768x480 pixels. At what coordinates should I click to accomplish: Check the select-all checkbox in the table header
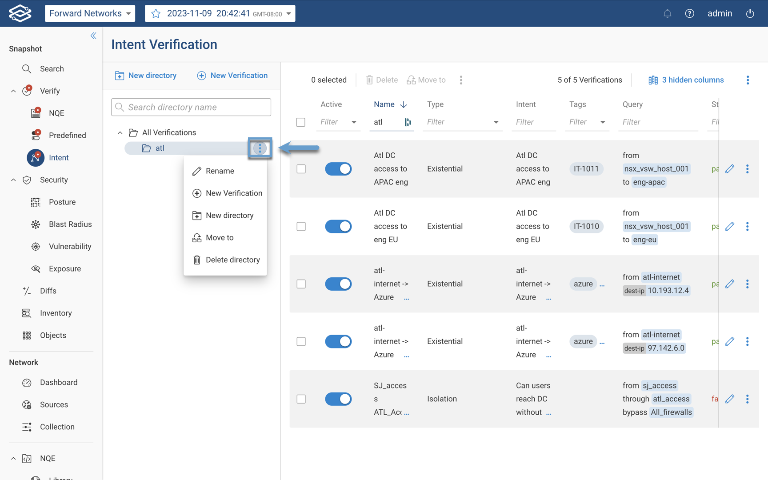point(301,122)
